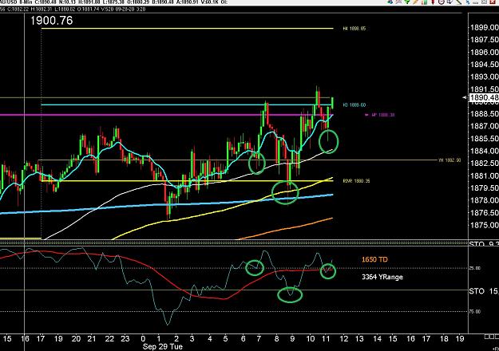Click the 1894.50 price axis label

pos(485,65)
